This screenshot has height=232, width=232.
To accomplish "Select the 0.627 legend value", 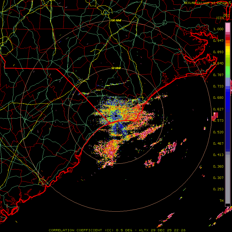I will (x=218, y=109).
